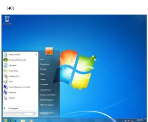The height and width of the screenshot is (122, 148).
Task: Click the taskbar clock
Action: point(140,121)
